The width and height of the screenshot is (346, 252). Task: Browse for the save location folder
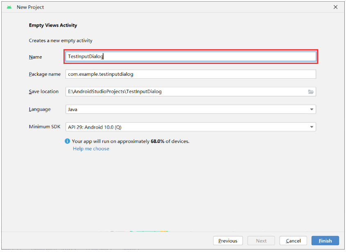pyautogui.click(x=311, y=92)
